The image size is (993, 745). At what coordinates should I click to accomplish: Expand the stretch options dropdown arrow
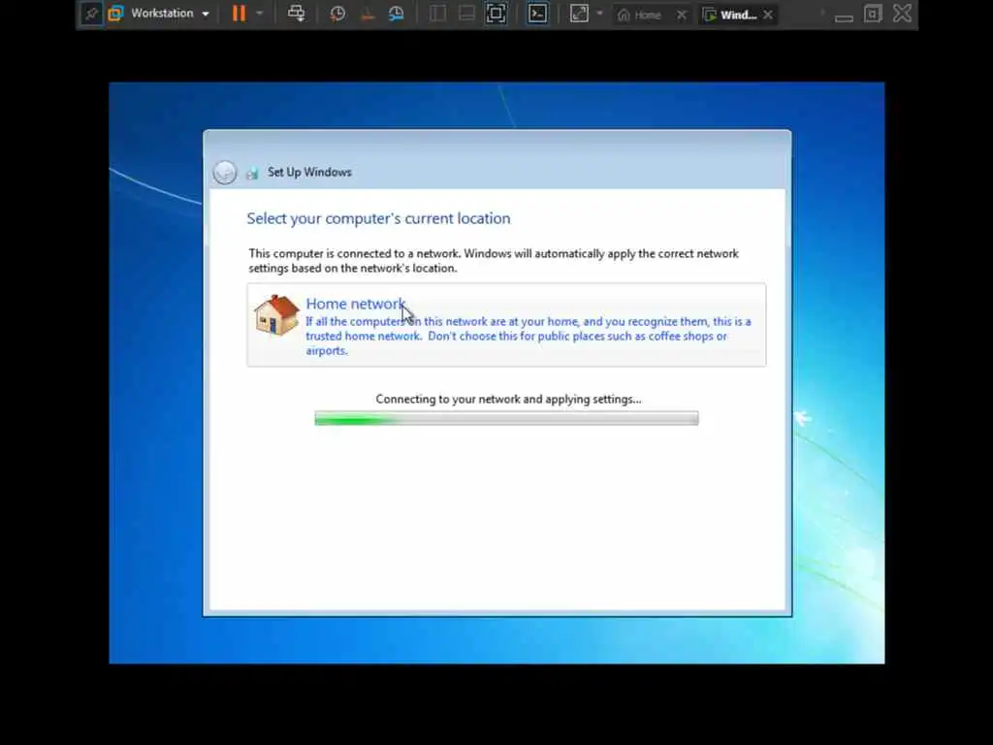[x=599, y=14]
